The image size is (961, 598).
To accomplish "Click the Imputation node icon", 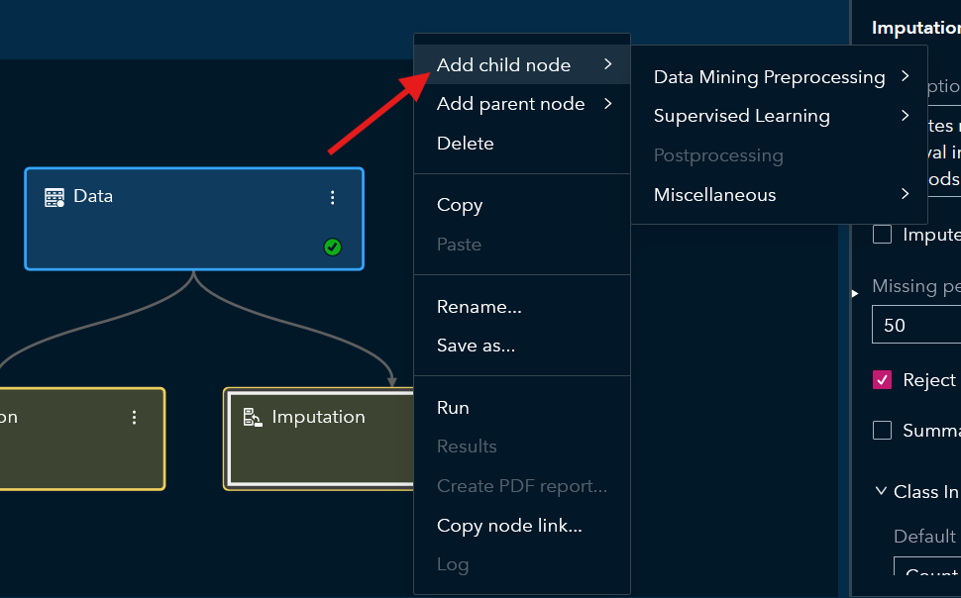I will tap(253, 417).
